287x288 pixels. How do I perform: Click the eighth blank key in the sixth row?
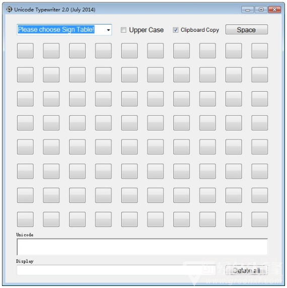[207, 171]
